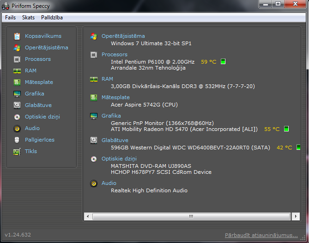Screen dimensions: 309x243
Task: Click Acer Aspire 5742G (CPU) text
Action: (x=144, y=105)
